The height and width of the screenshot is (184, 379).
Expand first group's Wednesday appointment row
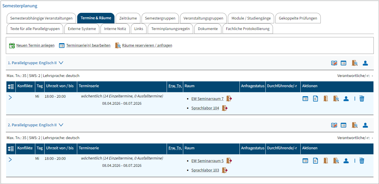tap(10, 97)
